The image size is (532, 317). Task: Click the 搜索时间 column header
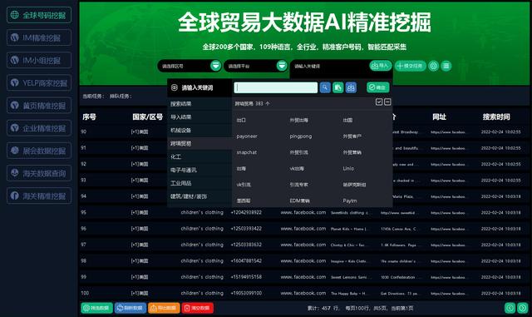point(496,116)
